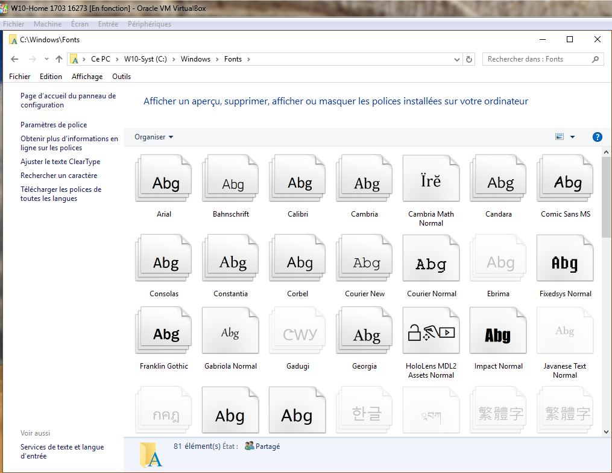Click the Forward navigation arrow

click(x=33, y=59)
